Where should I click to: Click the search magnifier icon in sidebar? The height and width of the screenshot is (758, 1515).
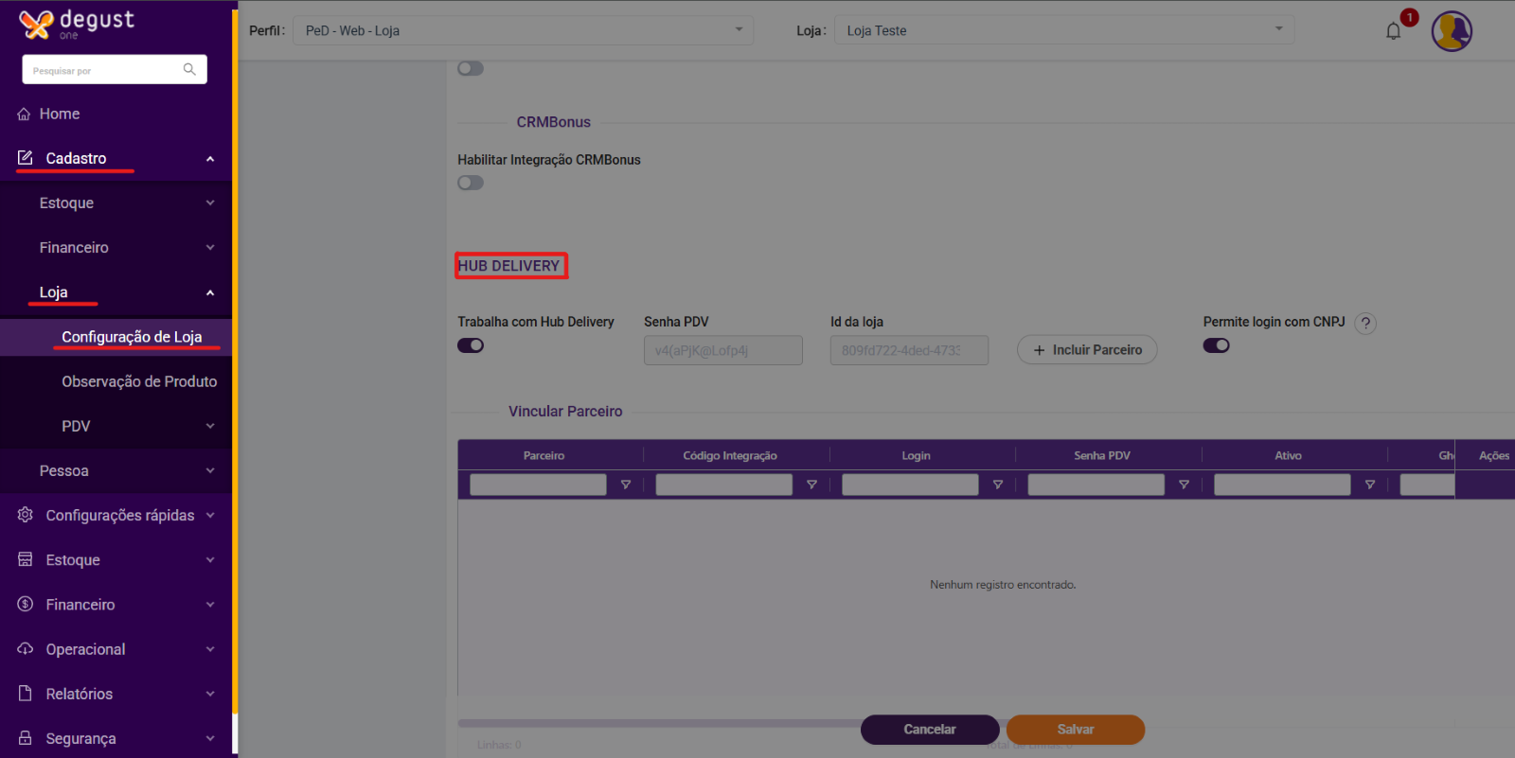click(189, 69)
